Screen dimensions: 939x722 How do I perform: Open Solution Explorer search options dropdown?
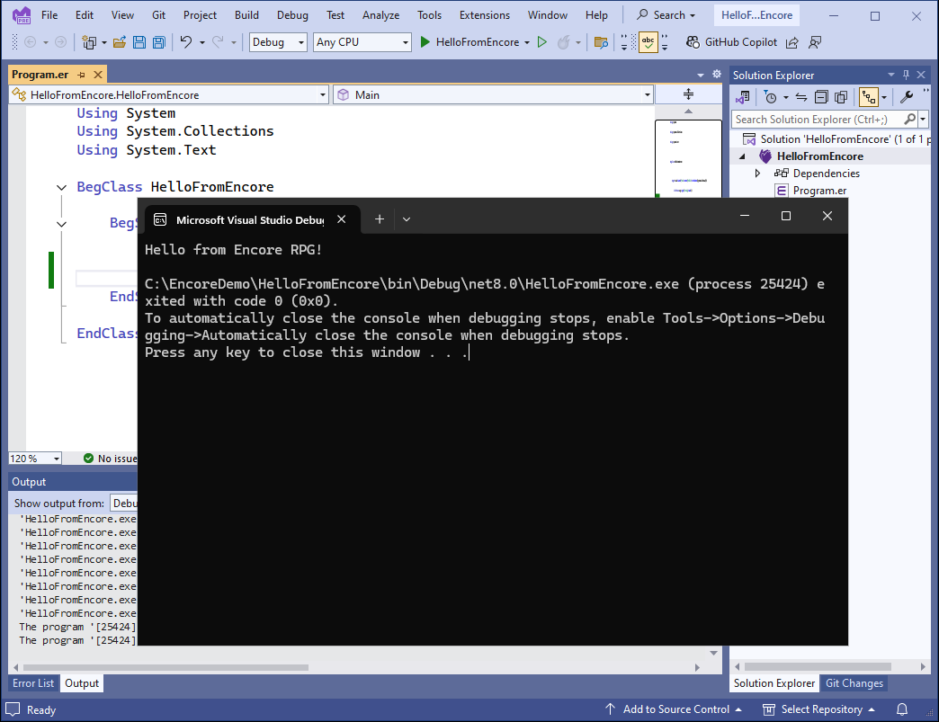coord(923,120)
